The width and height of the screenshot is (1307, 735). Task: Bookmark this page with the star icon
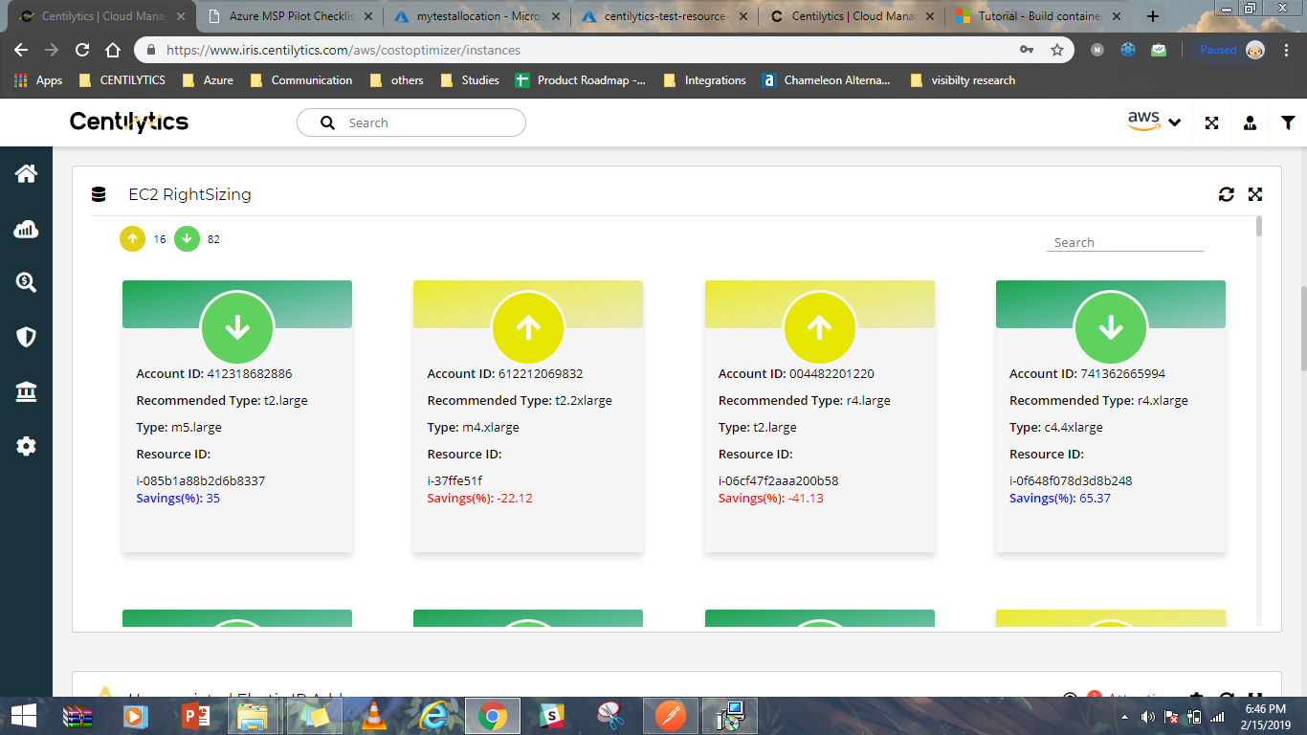pos(1057,50)
